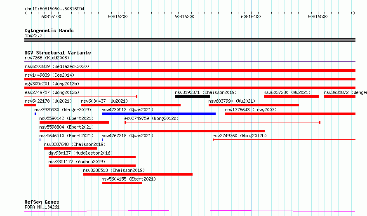Screen dimensions: 367x216
Task: Click the RefSeq Genes track title
Action: (x=42, y=202)
